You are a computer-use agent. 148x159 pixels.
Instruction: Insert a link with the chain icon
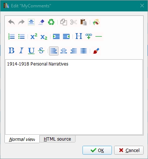pos(89,36)
